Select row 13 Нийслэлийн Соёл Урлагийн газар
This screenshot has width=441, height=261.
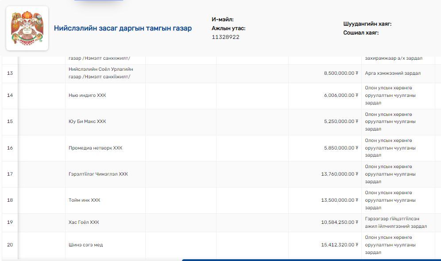(x=101, y=73)
